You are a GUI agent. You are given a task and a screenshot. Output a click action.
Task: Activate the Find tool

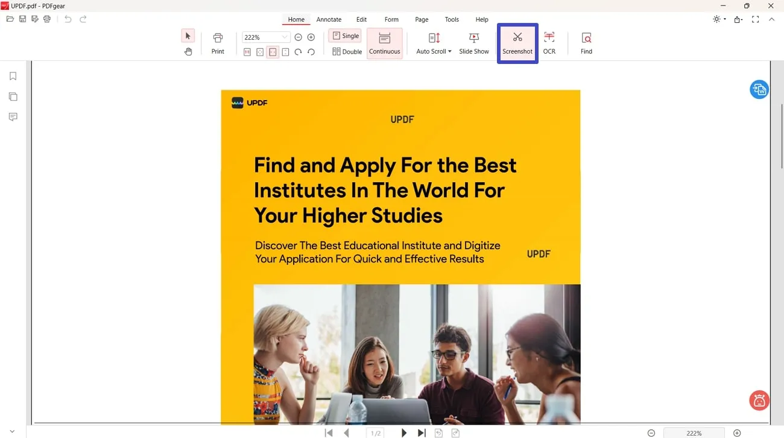[586, 42]
